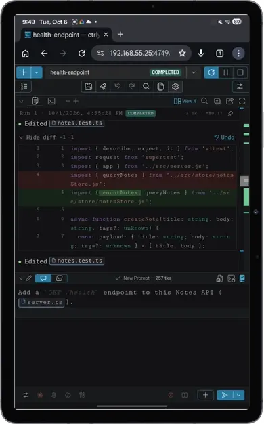
Task: Click the pencil edit icon in prompt bar
Action: [x=28, y=278]
